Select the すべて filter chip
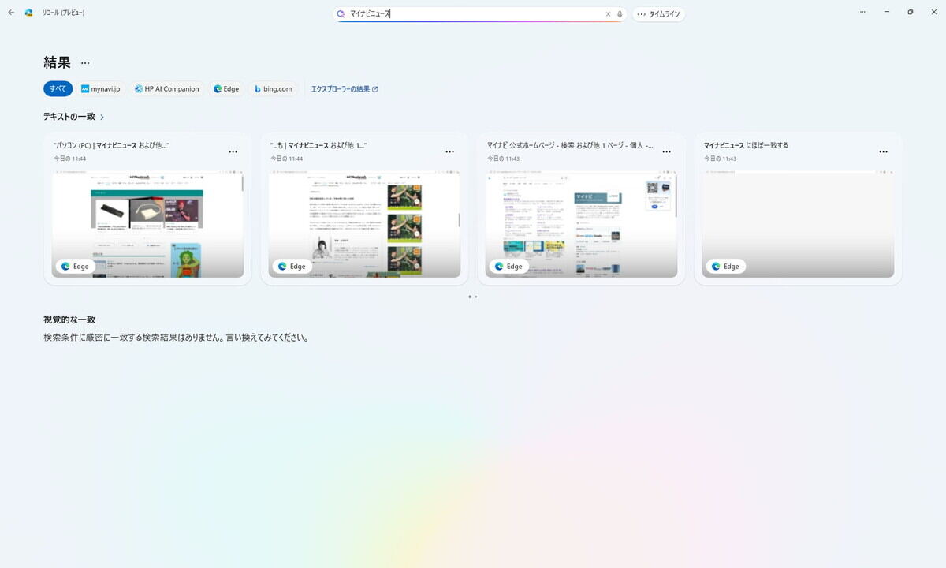This screenshot has height=568, width=946. [x=58, y=89]
